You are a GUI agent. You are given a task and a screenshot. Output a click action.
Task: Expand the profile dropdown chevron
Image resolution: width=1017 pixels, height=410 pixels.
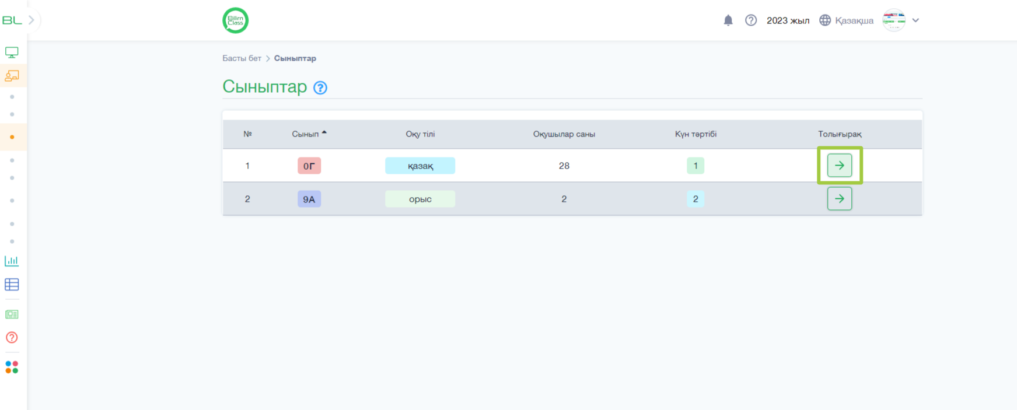tap(915, 20)
